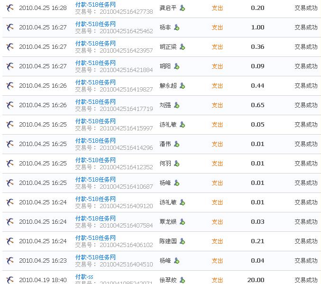321x284 pixels.
Task: Click add-contact icon beside 陈建国
Action: point(183,241)
